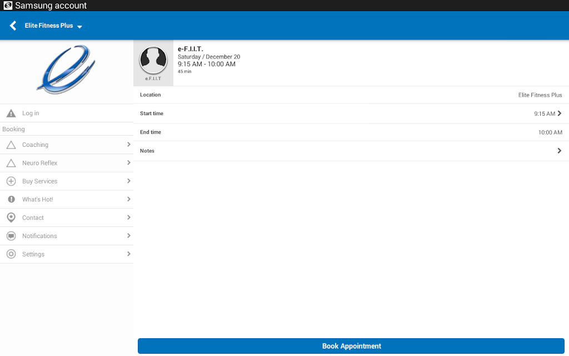
Task: Open the Log in menu item
Action: coord(67,113)
